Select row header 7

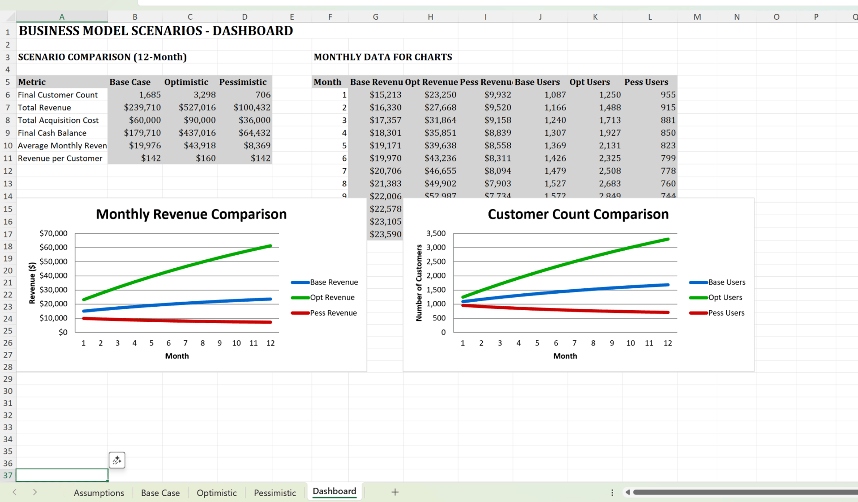click(x=8, y=108)
